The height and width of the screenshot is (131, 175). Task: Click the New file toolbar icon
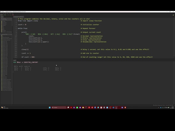click(1, 15)
